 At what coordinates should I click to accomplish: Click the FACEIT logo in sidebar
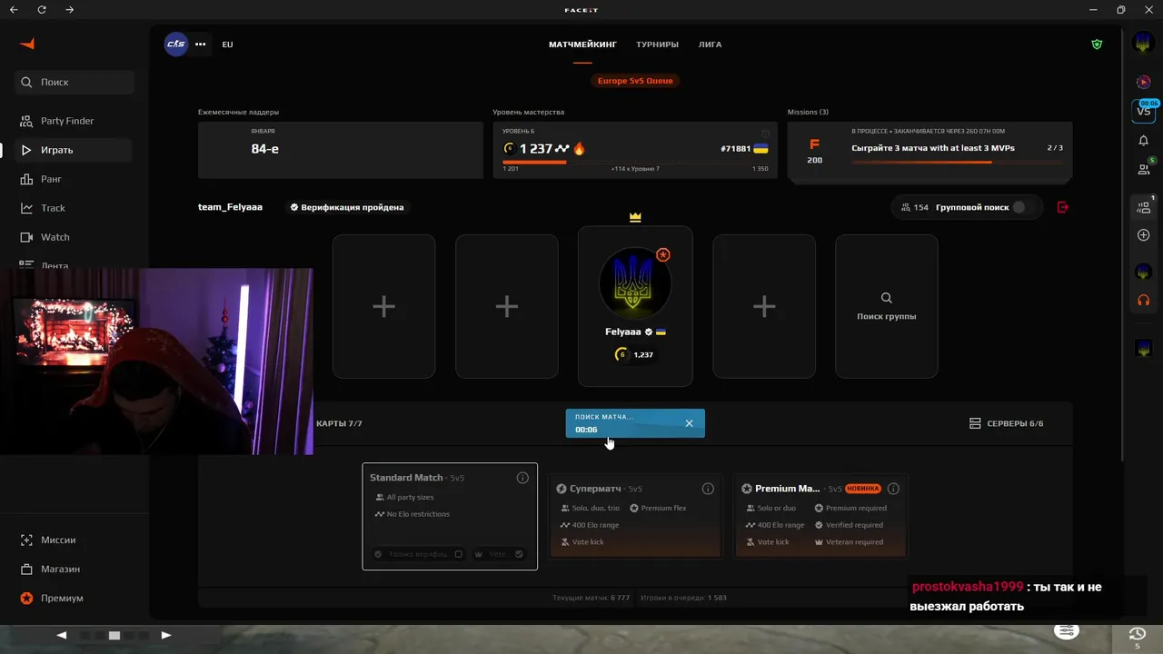pyautogui.click(x=27, y=44)
